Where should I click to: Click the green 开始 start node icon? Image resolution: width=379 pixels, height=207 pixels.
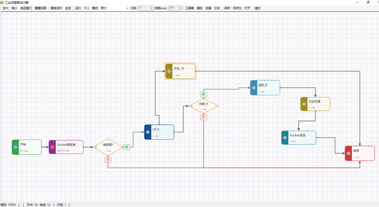[x=15, y=147]
